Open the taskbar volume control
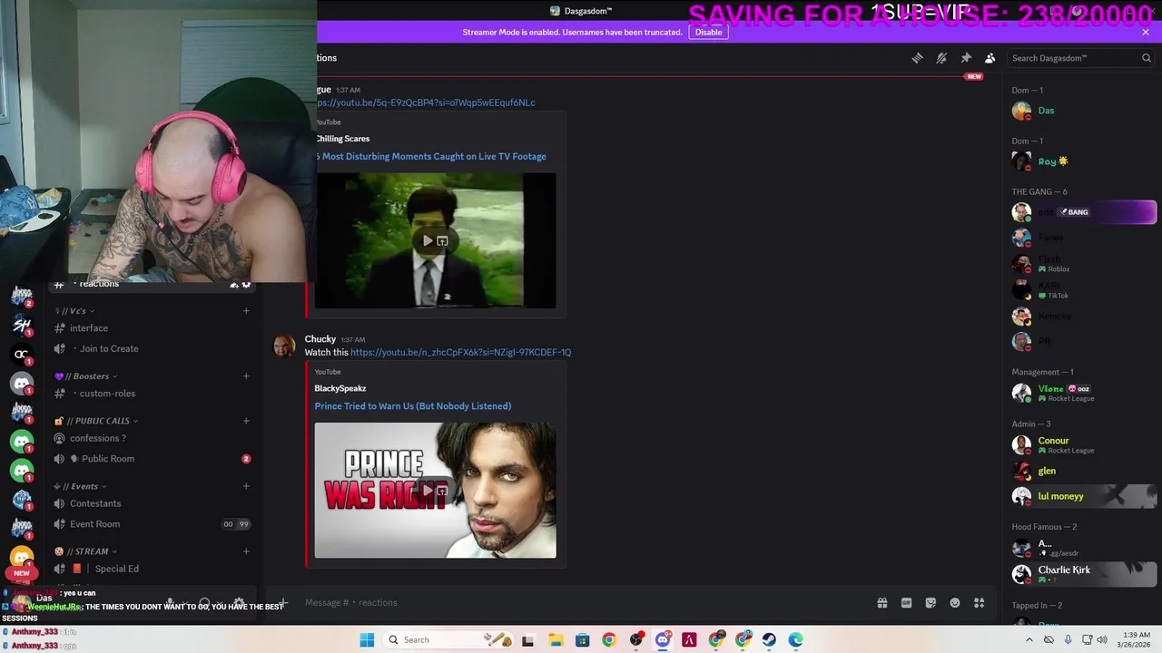The height and width of the screenshot is (653, 1162). (1101, 639)
